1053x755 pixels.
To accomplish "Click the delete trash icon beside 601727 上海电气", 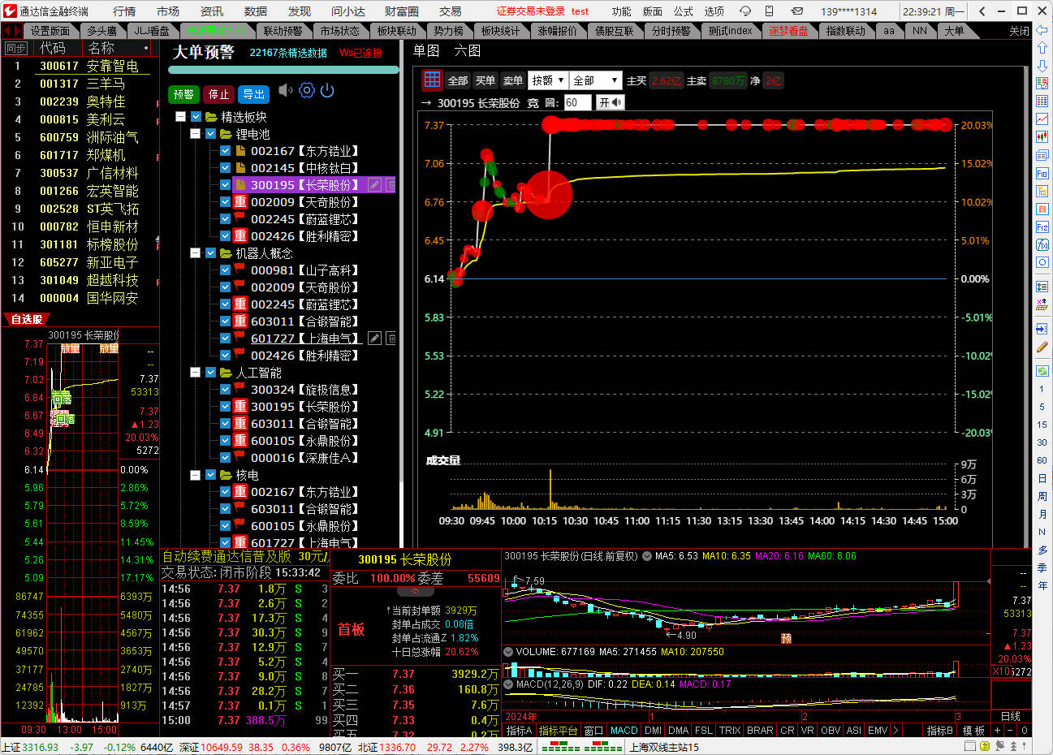I will (x=391, y=339).
